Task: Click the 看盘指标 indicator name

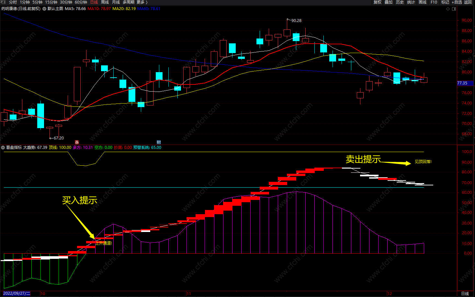Action: point(14,148)
